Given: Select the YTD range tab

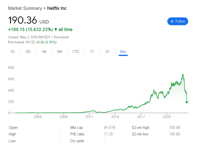Looking at the screenshot, I should 76,52.
